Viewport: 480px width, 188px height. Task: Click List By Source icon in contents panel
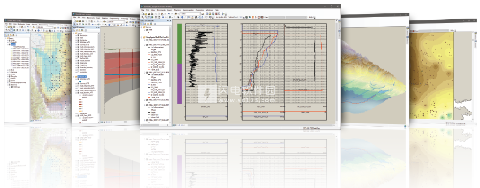145,24
